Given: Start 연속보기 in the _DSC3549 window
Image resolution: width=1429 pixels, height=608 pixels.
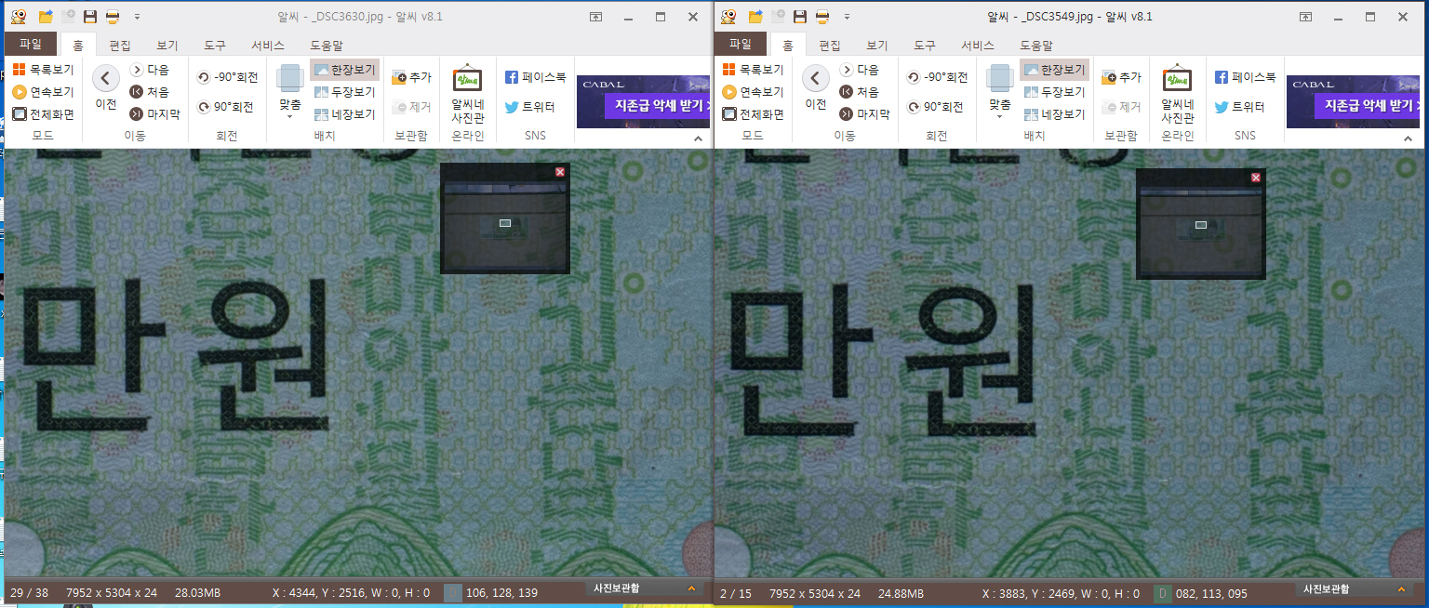Looking at the screenshot, I should 753,92.
